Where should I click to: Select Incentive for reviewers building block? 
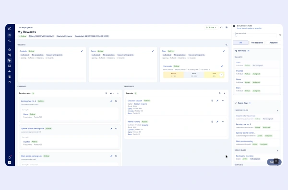pos(257,117)
